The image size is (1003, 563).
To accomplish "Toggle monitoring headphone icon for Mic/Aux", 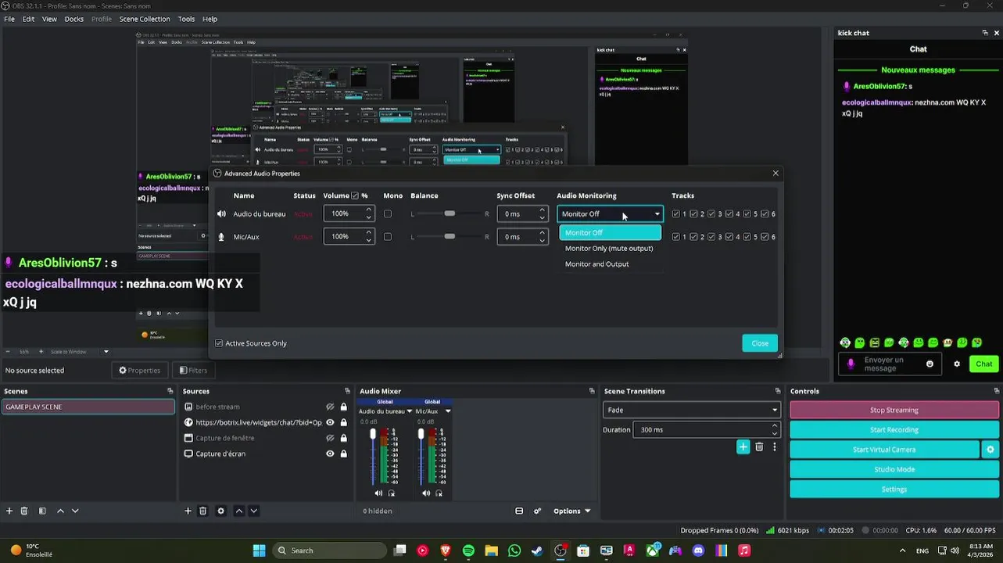I will [x=439, y=493].
